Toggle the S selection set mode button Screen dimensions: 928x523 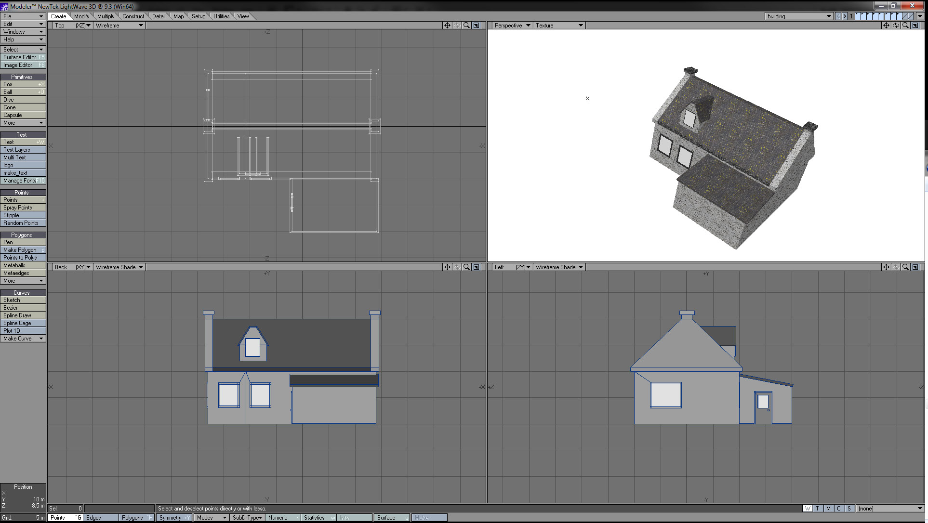point(849,509)
